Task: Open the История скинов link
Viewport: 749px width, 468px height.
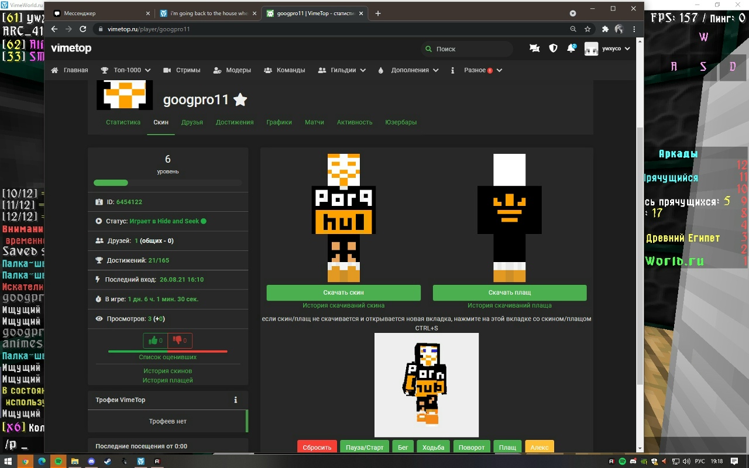Action: click(x=168, y=371)
